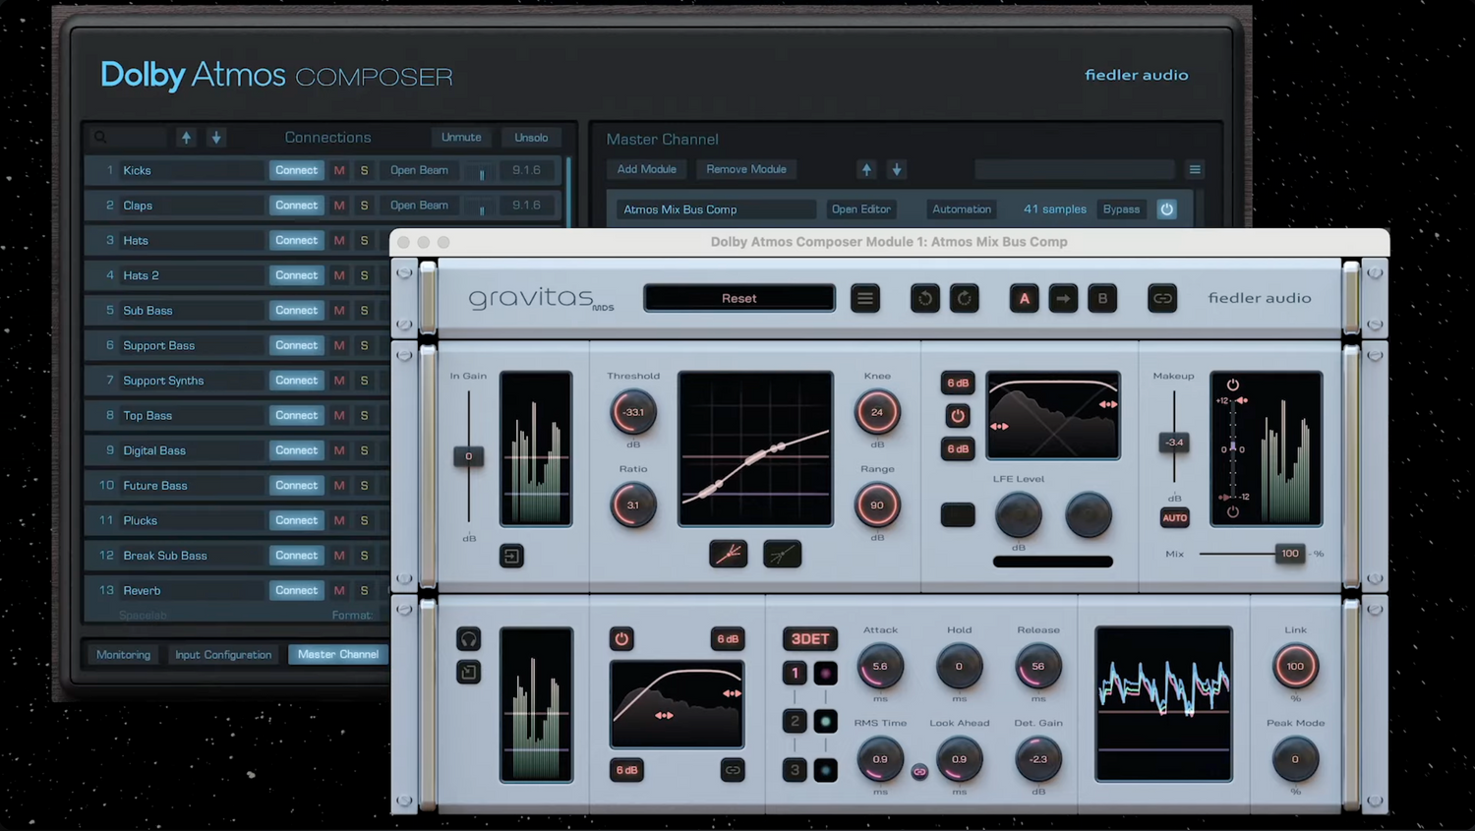The height and width of the screenshot is (831, 1475).
Task: Click the undo arrow in Gravitas header
Action: click(924, 299)
